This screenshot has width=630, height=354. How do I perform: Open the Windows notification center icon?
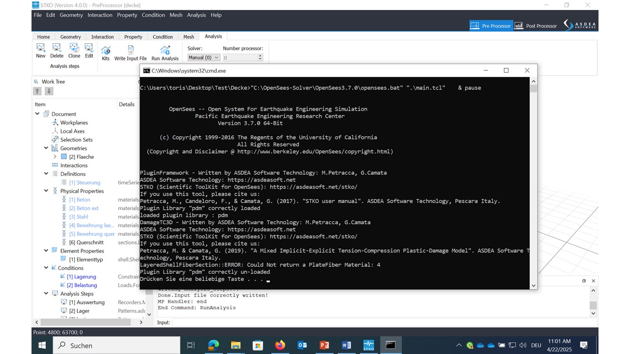[x=584, y=345]
